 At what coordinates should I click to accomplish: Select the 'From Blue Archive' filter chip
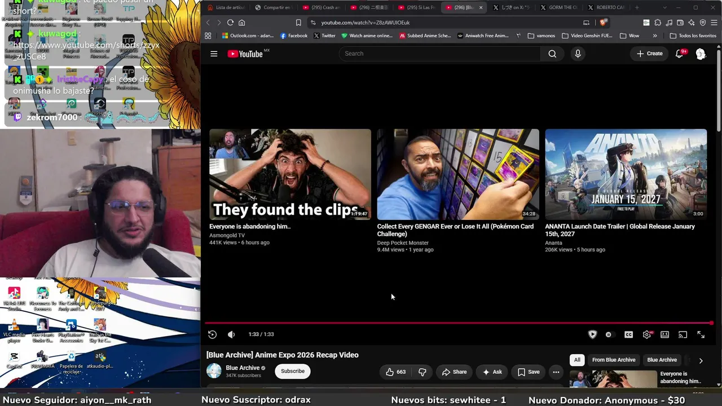(x=614, y=360)
